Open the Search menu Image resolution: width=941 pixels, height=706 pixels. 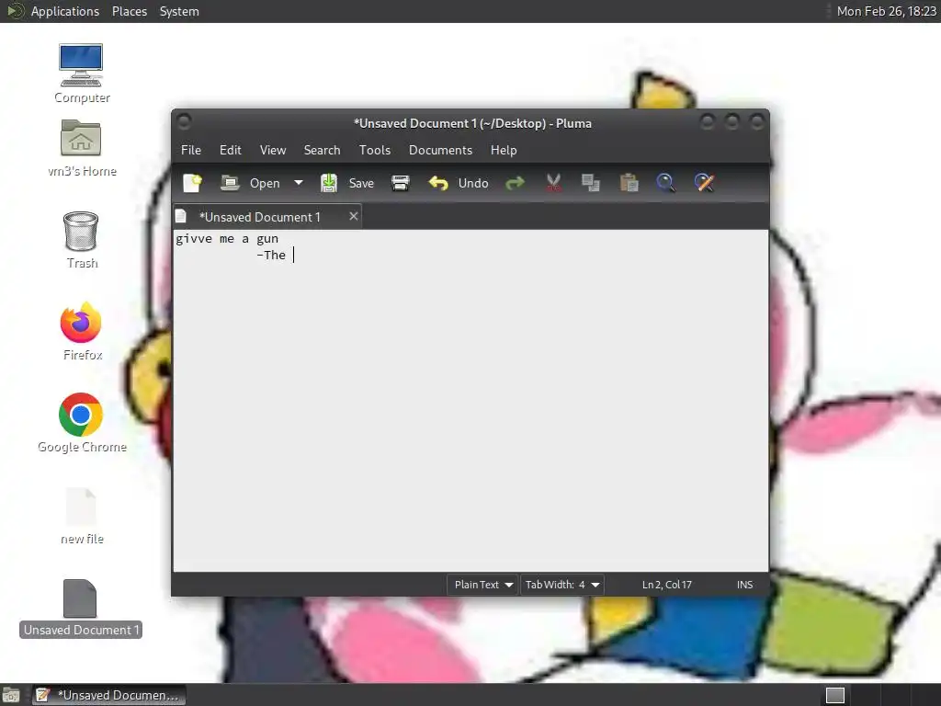322,150
